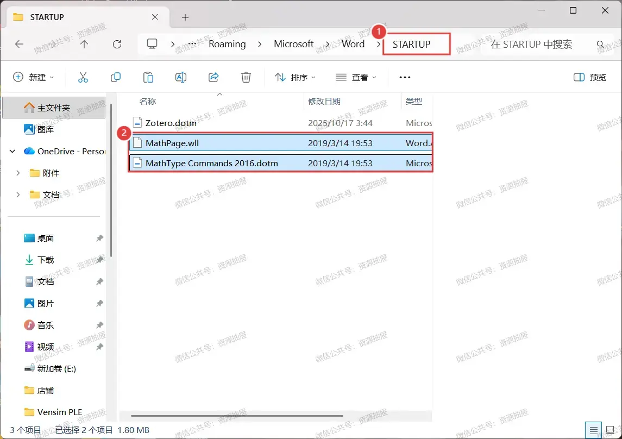
Task: Select the Zotero.dotm file
Action: (281, 123)
